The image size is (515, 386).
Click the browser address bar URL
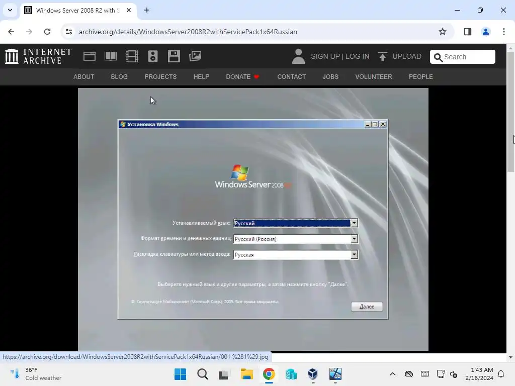188,32
